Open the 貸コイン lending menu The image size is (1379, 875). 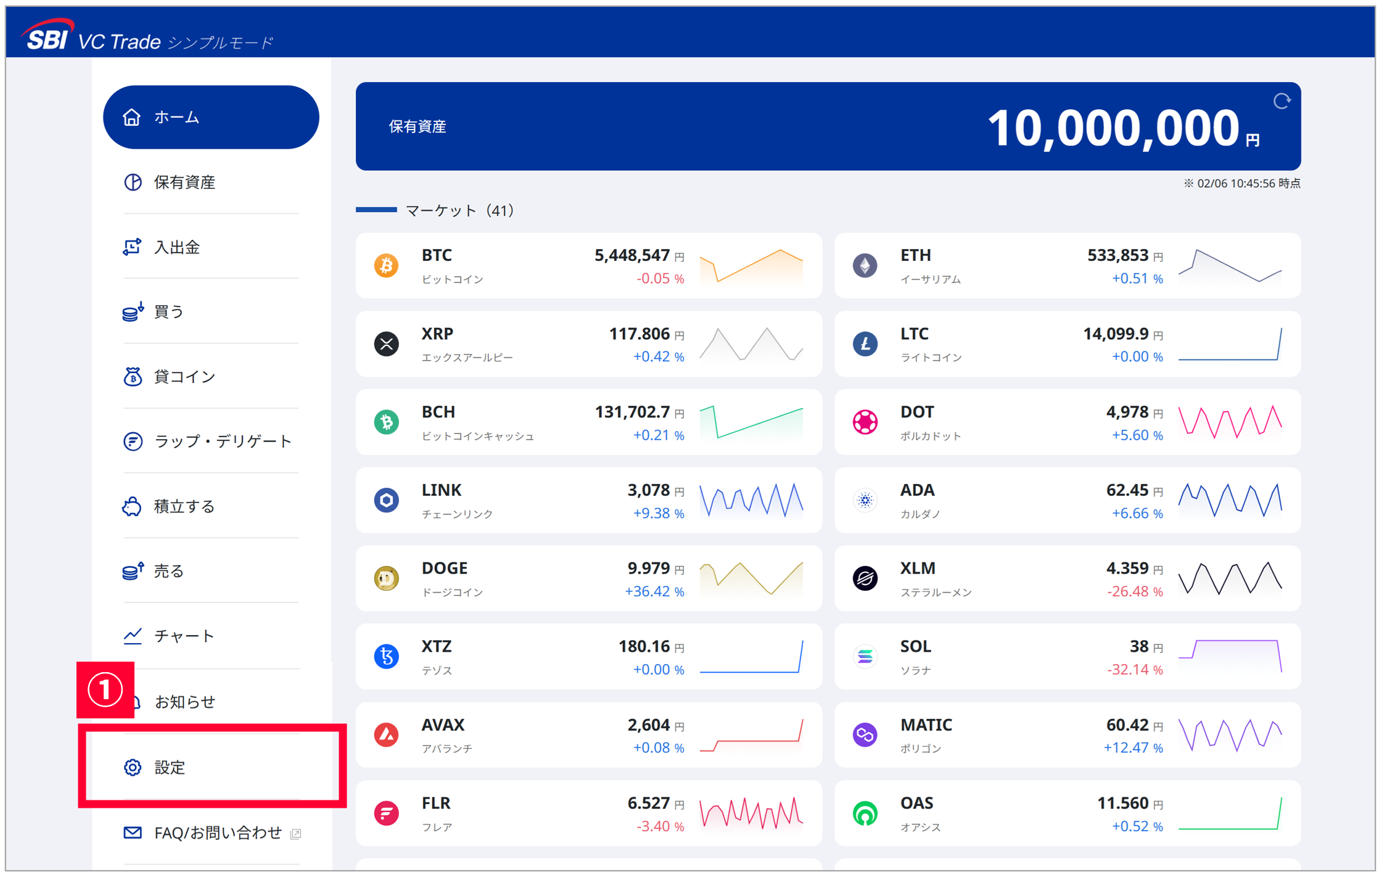(x=184, y=377)
